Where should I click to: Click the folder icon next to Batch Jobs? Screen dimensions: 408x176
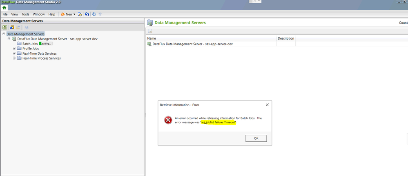(x=19, y=43)
